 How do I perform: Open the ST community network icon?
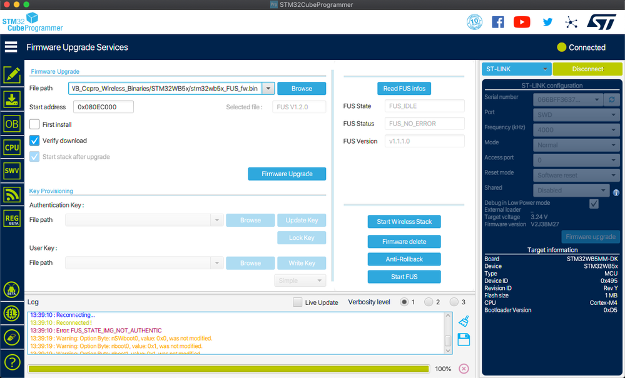pyautogui.click(x=571, y=22)
